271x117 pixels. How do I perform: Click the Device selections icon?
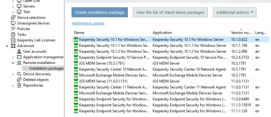point(13,18)
